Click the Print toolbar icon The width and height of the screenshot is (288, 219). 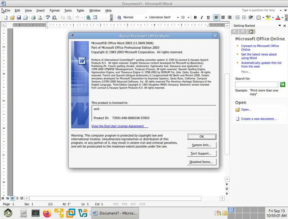coord(33,17)
